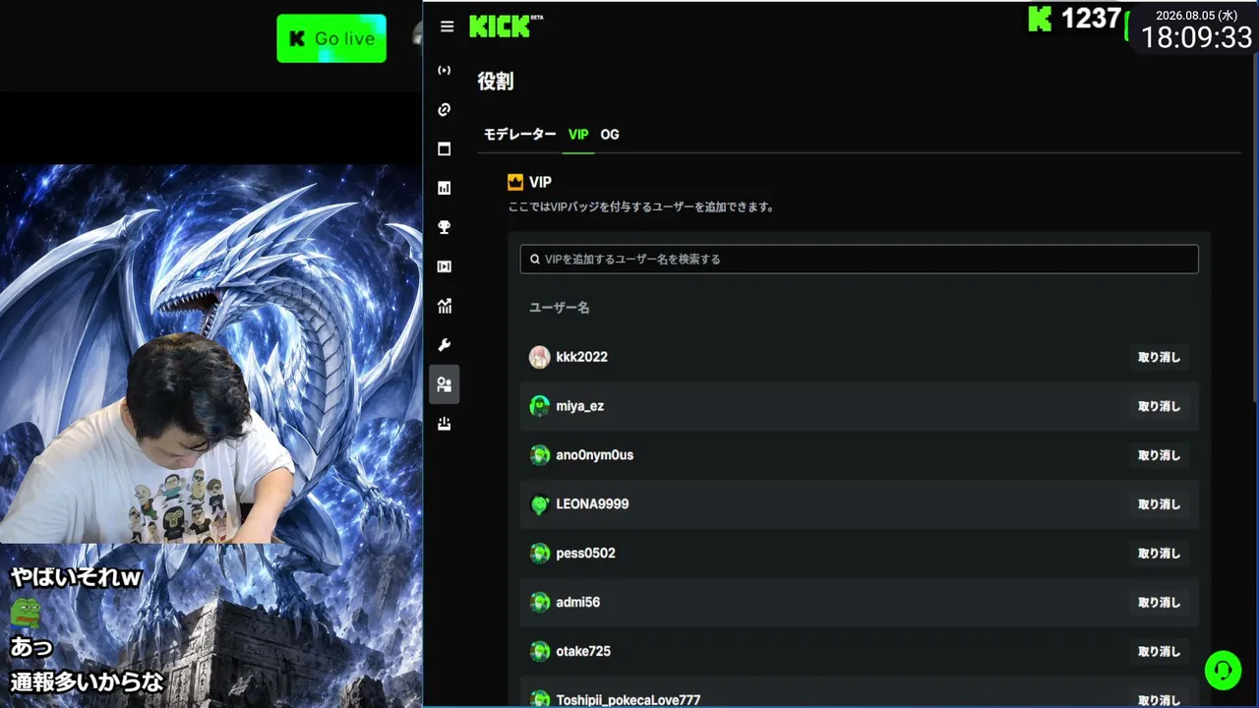The height and width of the screenshot is (708, 1259).
Task: Click the avatar of kkk2022
Action: click(x=539, y=357)
